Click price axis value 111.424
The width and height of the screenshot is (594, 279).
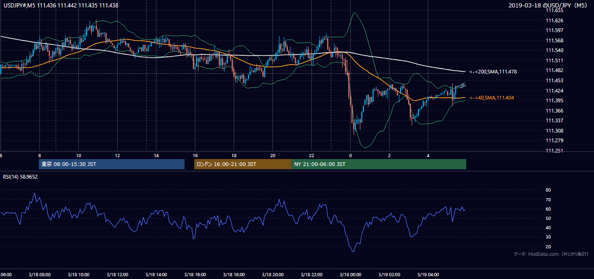pos(555,91)
